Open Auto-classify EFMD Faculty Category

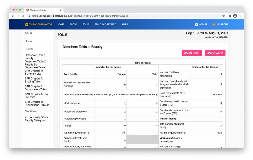coord(36,119)
